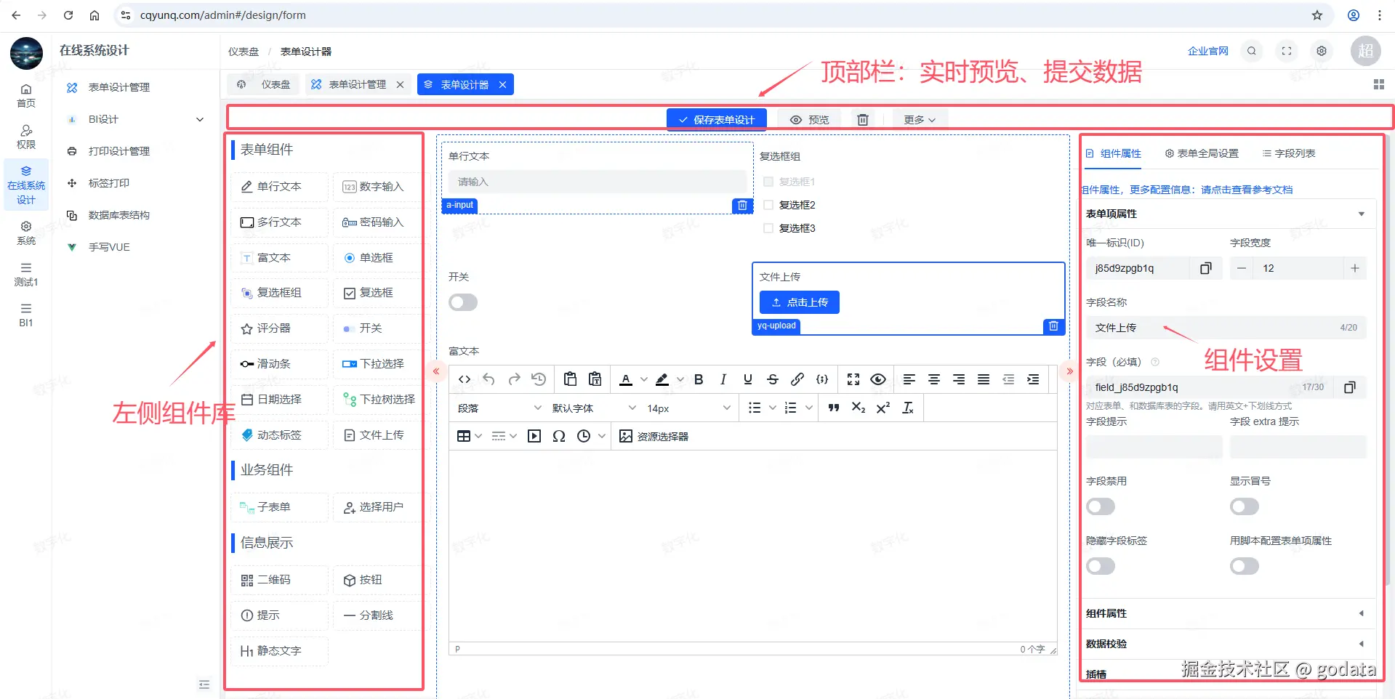
Task: Insert a hyperlink using the link icon
Action: [797, 379]
